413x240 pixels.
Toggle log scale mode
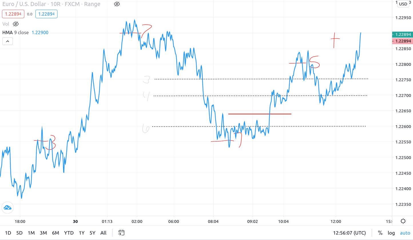coord(391,233)
